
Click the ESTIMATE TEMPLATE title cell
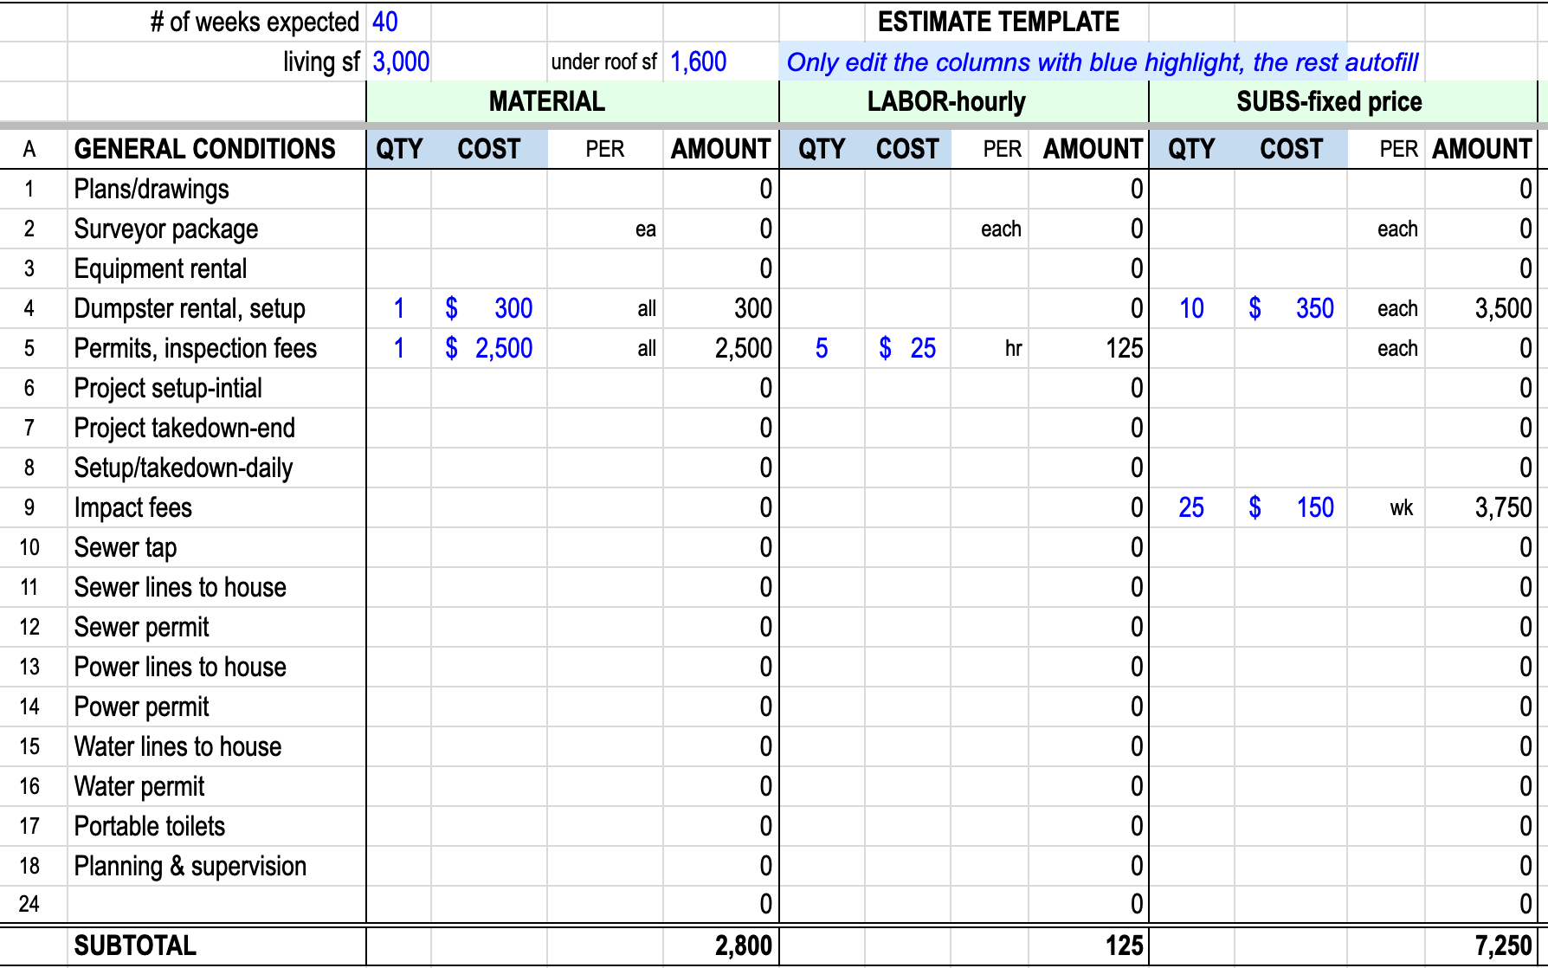[x=997, y=22]
